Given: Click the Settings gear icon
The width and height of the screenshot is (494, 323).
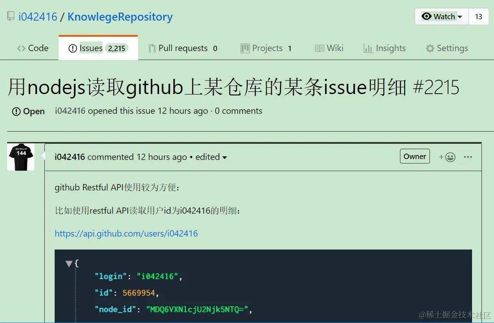Looking at the screenshot, I should (430, 48).
